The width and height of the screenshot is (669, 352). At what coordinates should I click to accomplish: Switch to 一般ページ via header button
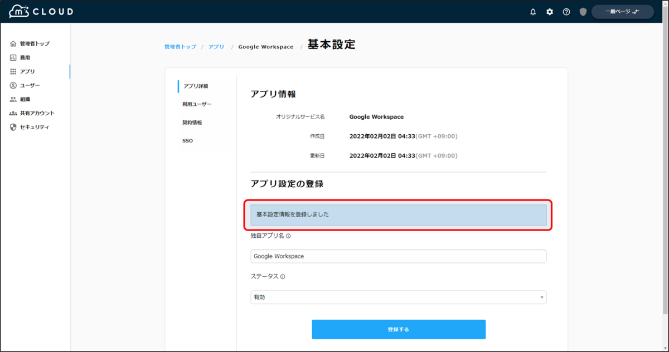(x=623, y=12)
